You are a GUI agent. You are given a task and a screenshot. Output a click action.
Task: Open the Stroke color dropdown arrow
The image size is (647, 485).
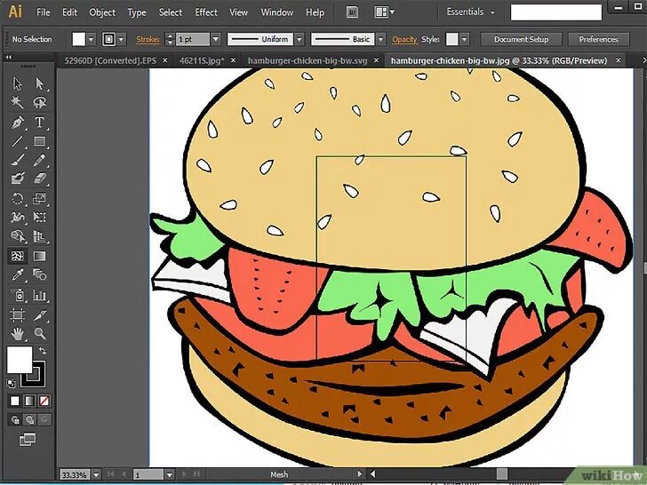coord(121,40)
